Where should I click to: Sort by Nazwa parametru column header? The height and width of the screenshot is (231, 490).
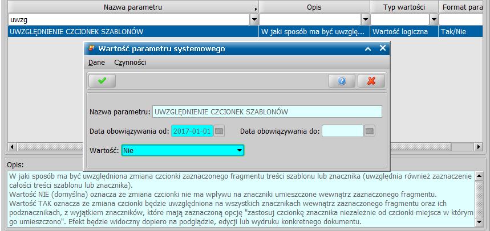133,7
